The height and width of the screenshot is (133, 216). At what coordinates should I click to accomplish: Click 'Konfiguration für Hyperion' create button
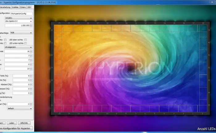click(x=16, y=128)
